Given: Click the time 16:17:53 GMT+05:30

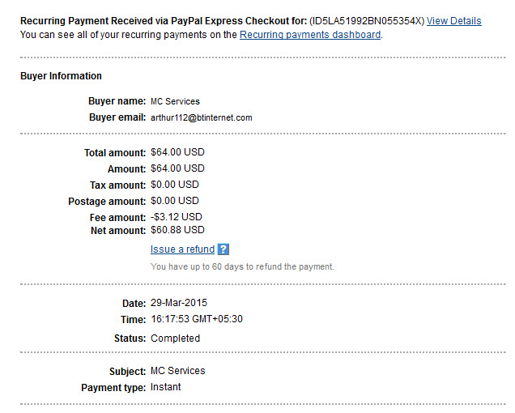Looking at the screenshot, I should pos(197,319).
